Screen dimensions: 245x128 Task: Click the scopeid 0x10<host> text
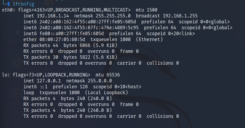117,87
